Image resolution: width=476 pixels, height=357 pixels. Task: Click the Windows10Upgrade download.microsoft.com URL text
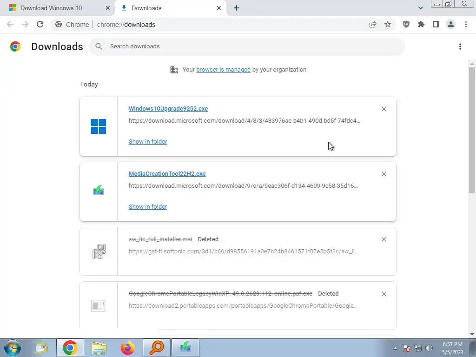[x=245, y=121]
